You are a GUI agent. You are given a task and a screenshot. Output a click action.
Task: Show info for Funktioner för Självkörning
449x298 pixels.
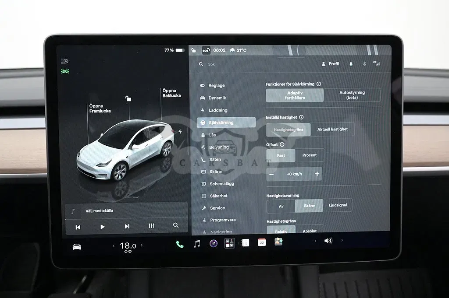point(319,84)
